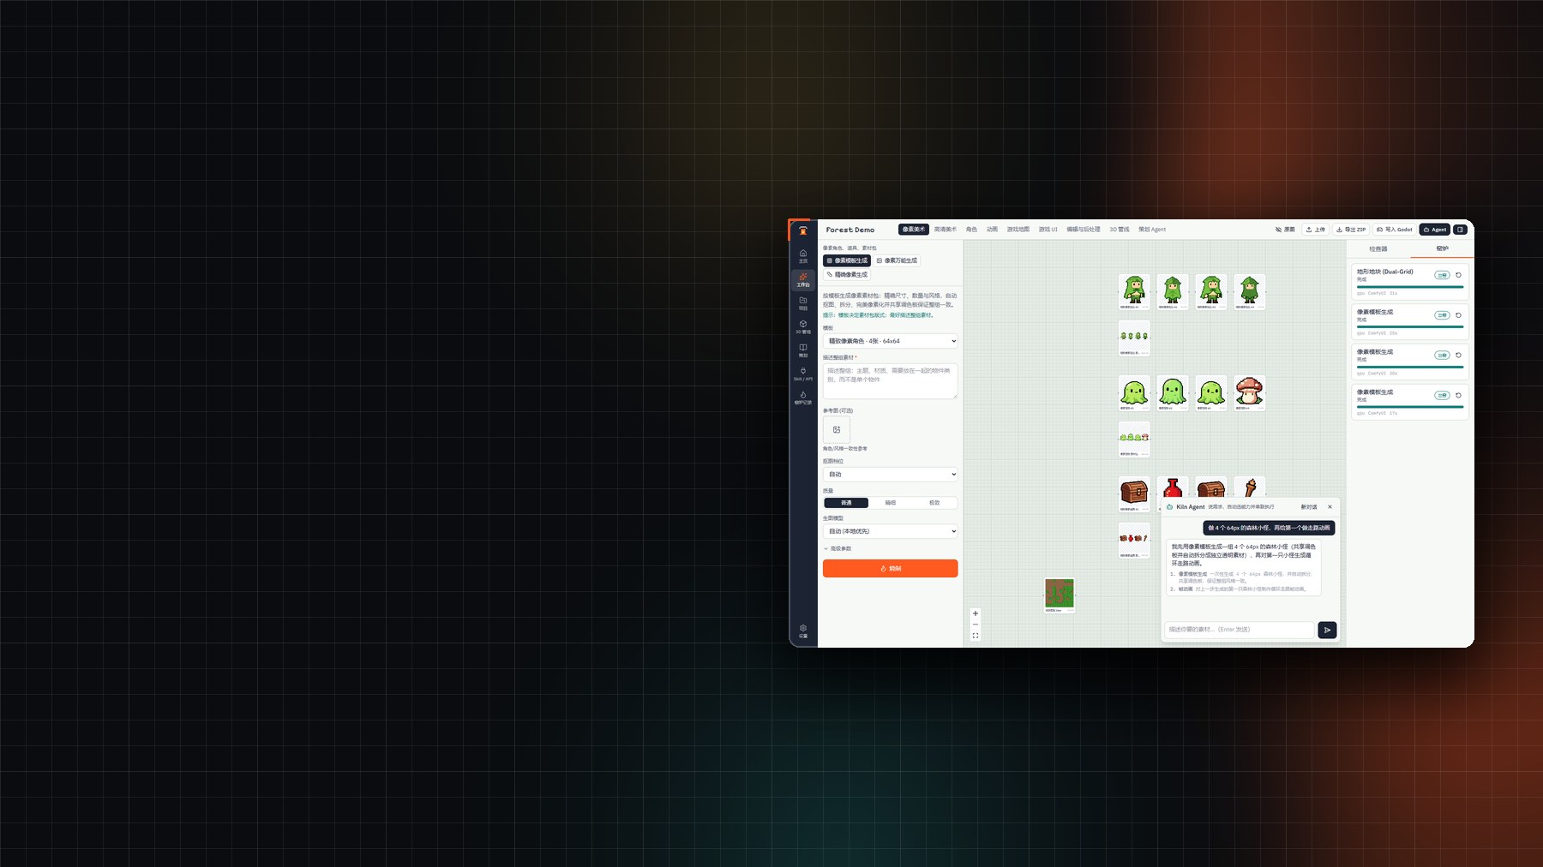
Task: Choose the first quality segment option
Action: click(x=846, y=503)
